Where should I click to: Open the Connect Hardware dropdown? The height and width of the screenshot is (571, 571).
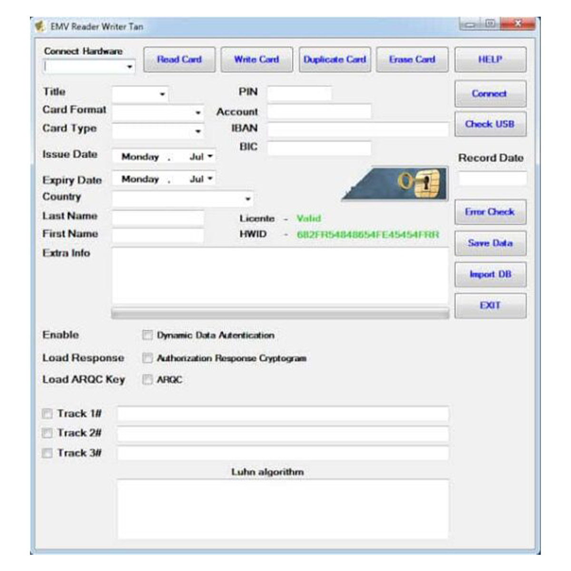[x=129, y=67]
